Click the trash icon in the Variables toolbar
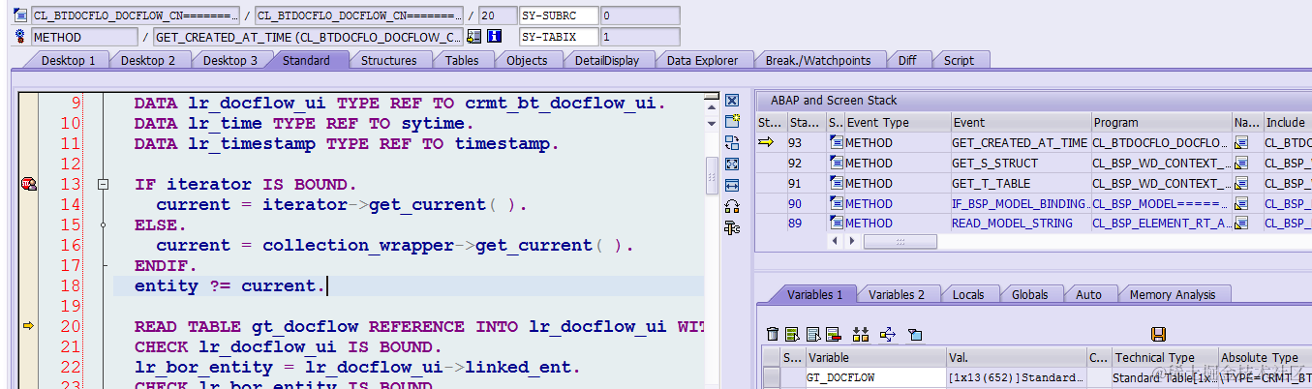The image size is (1312, 389). click(772, 334)
